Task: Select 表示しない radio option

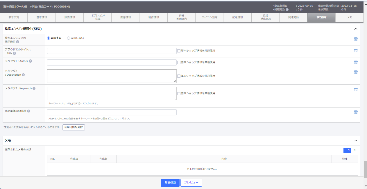Action: (x=69, y=38)
